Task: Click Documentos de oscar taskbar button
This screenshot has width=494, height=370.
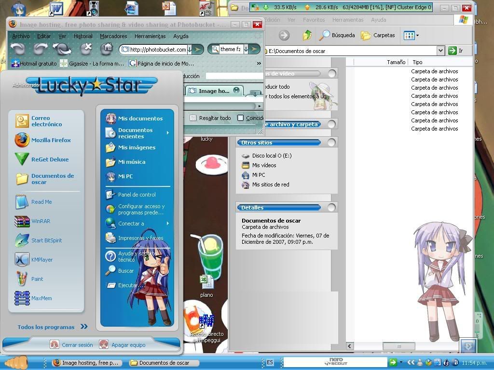Action: (164, 363)
